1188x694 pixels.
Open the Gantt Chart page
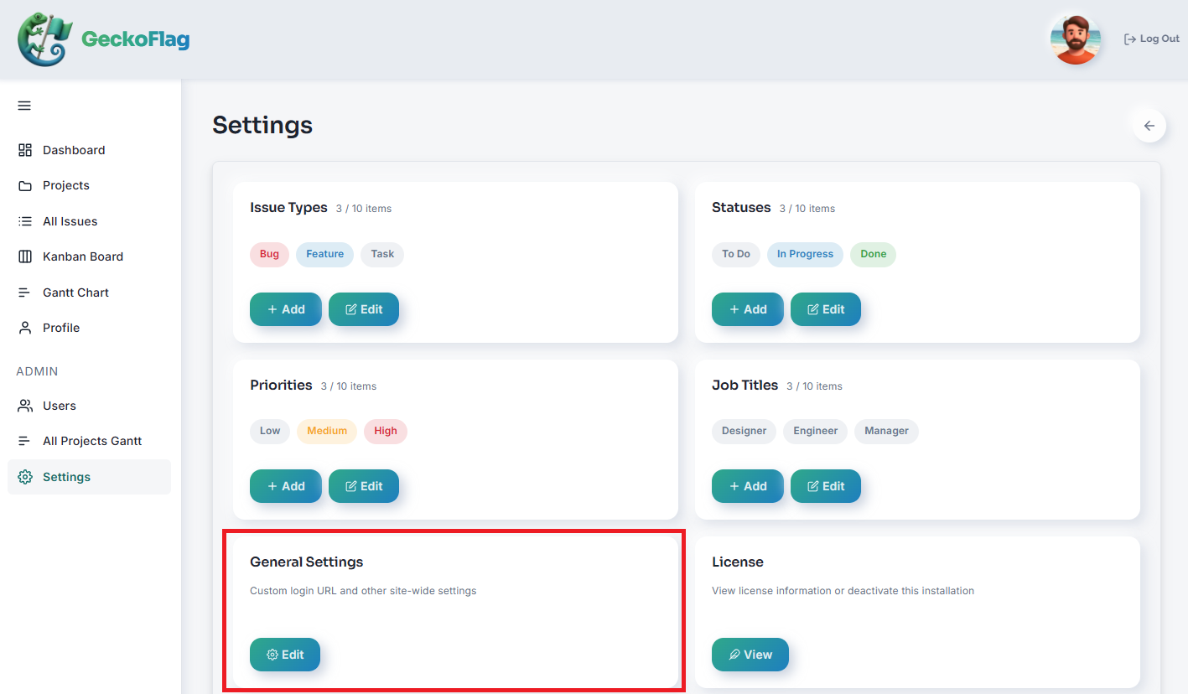[89, 293]
